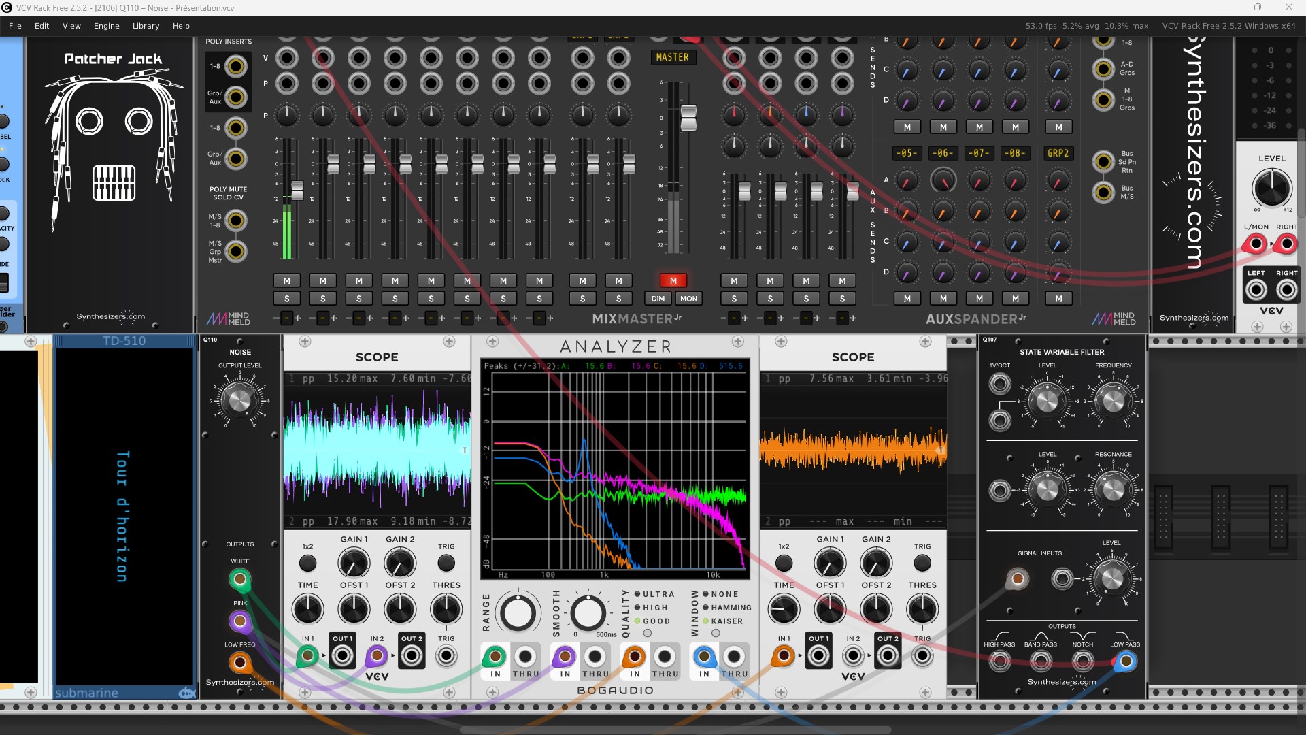Mute the first mixer channel

point(286,280)
